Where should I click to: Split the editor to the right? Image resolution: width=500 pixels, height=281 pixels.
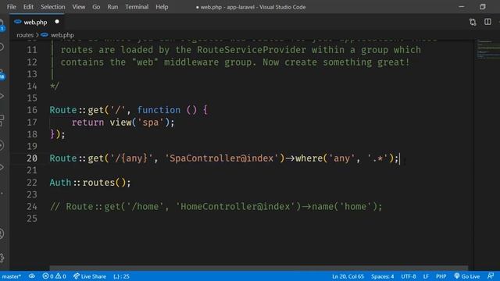487,22
